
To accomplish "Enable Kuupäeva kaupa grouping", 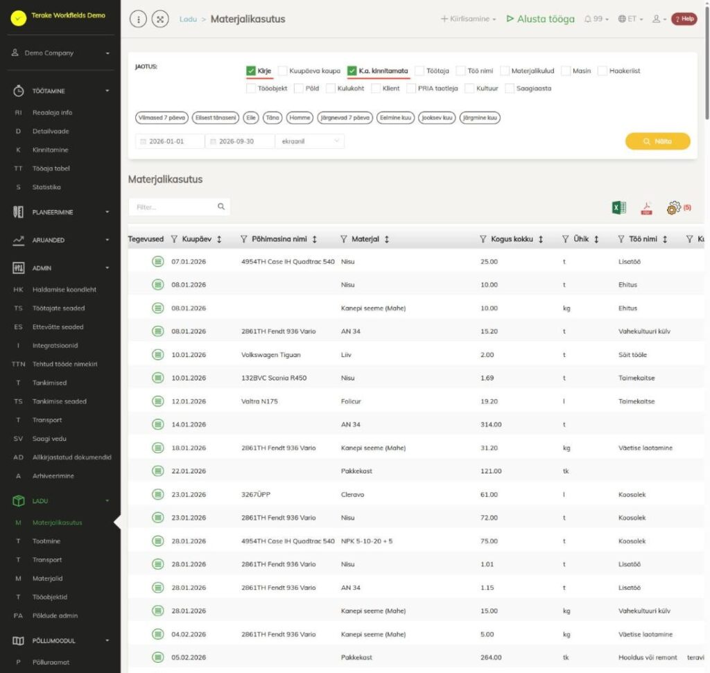I will coord(283,71).
